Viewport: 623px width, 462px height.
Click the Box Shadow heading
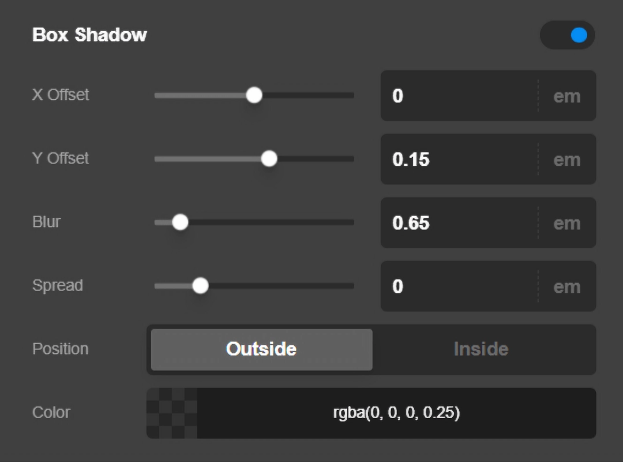point(89,35)
